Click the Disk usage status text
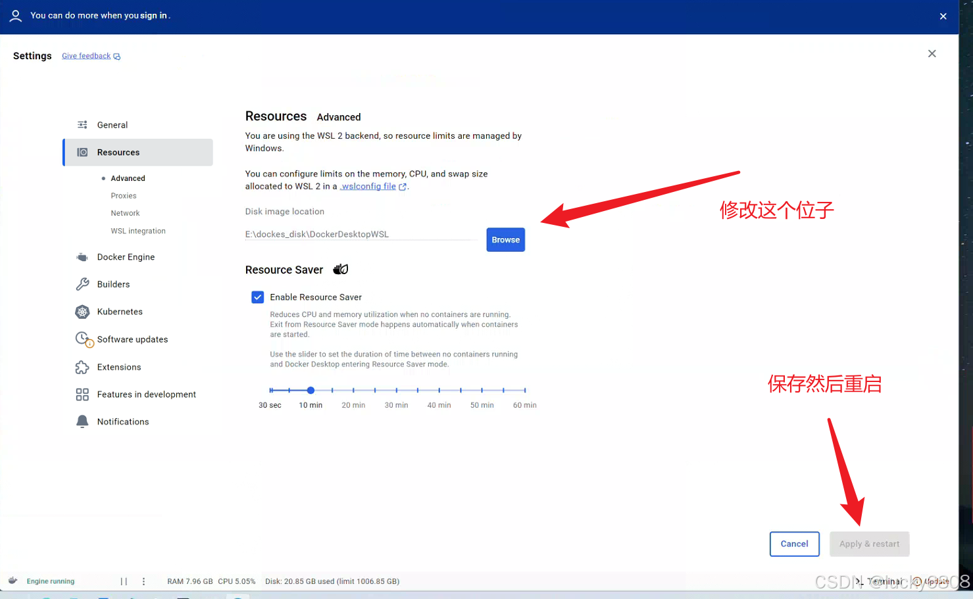This screenshot has width=973, height=599. point(332,581)
